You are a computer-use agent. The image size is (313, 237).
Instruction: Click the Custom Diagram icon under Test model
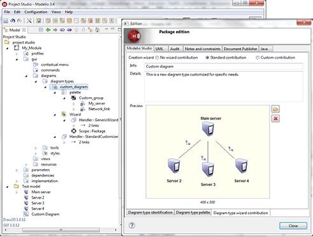click(x=26, y=214)
